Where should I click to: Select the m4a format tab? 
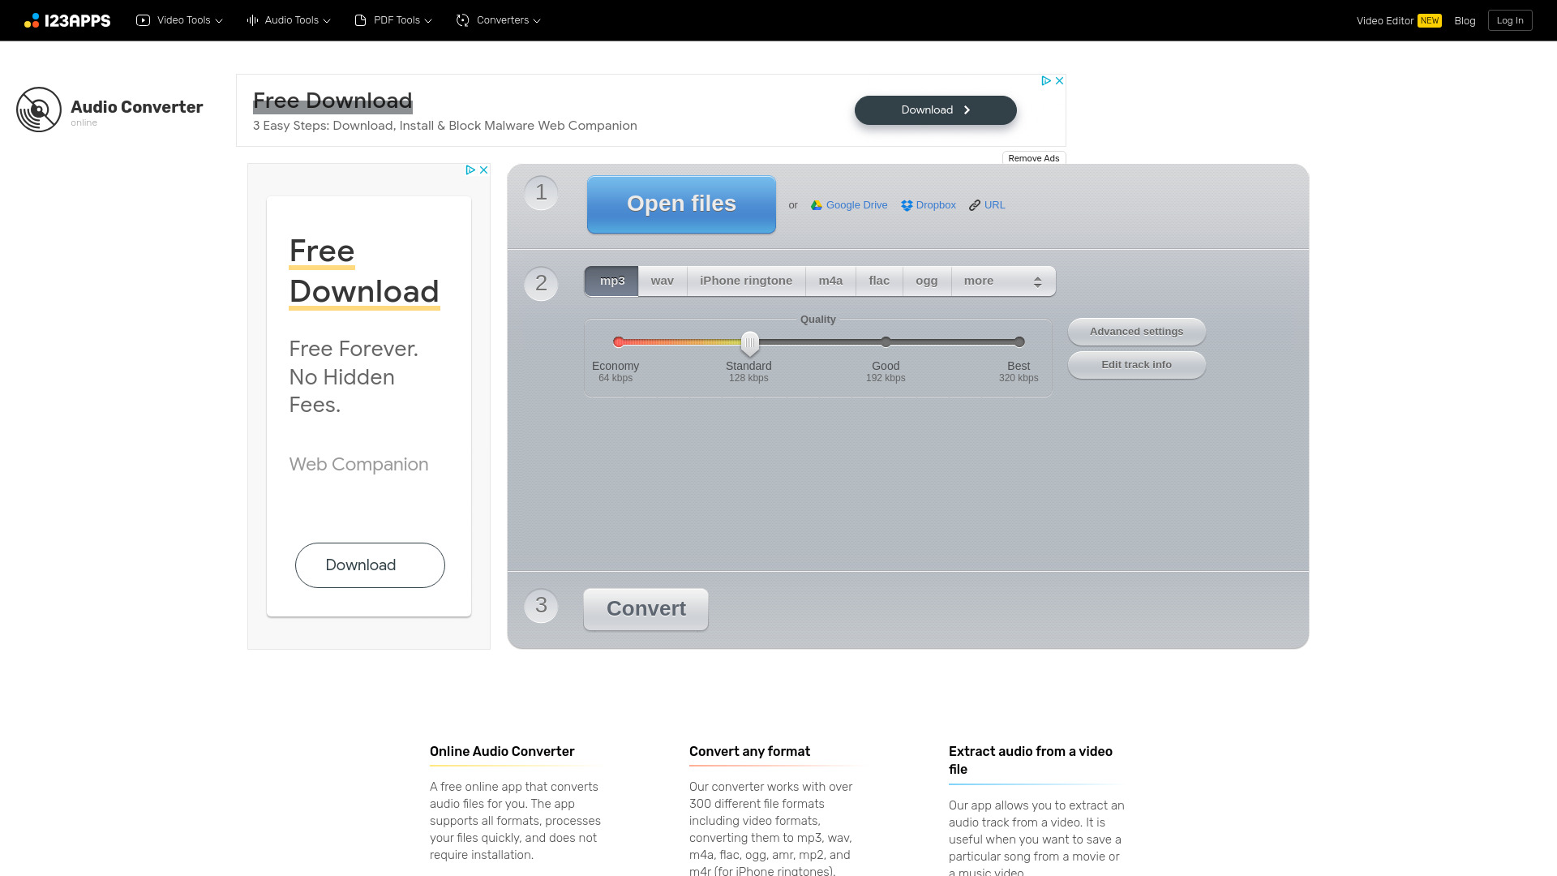pyautogui.click(x=830, y=281)
